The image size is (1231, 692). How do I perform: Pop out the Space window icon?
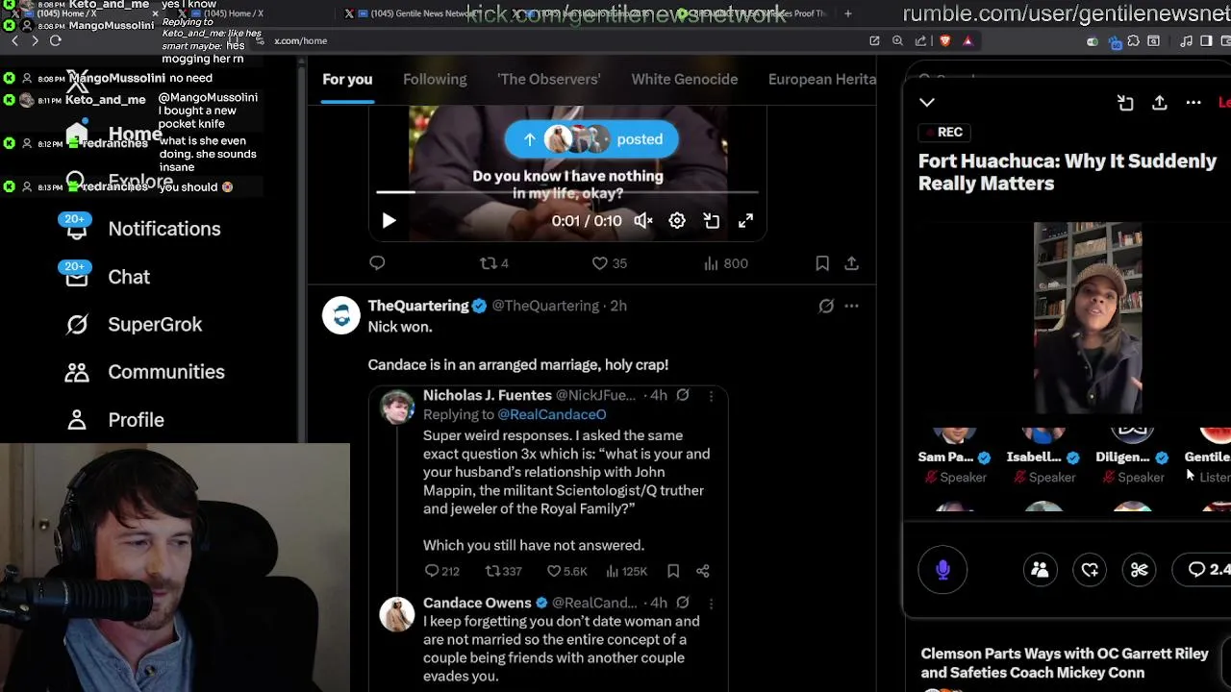[1125, 103]
